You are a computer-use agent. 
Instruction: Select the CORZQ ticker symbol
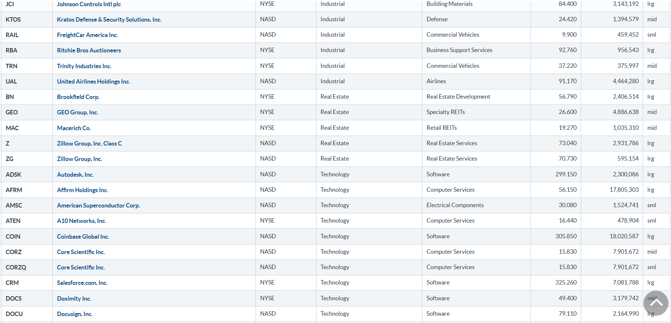pos(16,267)
